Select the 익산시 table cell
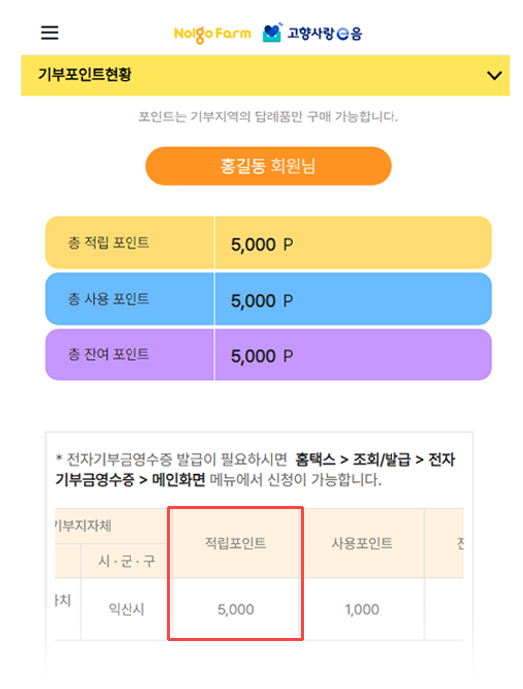523x689 pixels. pos(127,609)
